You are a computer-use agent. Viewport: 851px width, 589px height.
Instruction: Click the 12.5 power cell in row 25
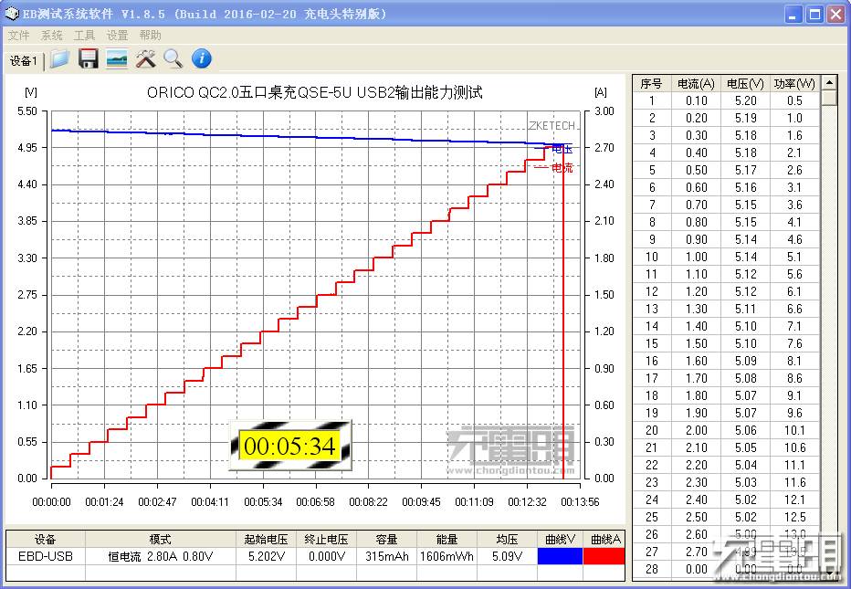tap(794, 518)
